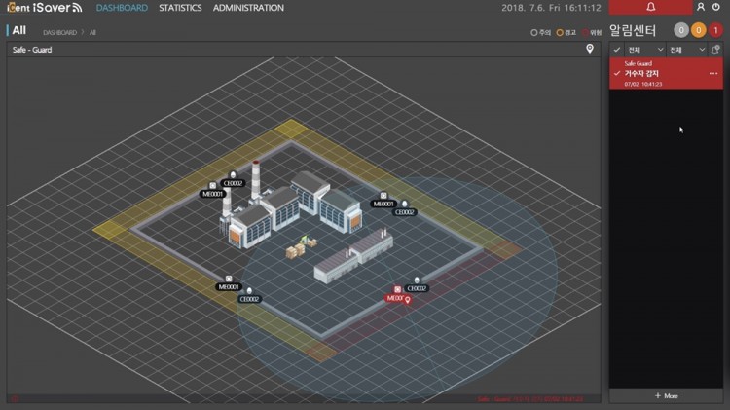Click the camera icon above CE0002 beside the red sensor

(x=417, y=280)
